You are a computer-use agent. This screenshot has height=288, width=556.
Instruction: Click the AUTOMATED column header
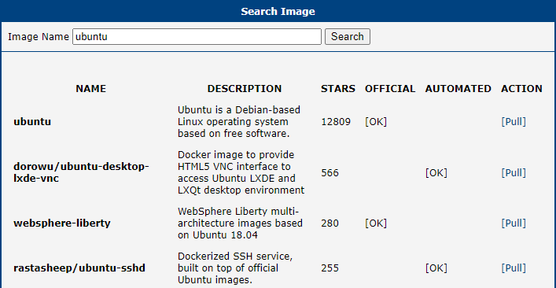pyautogui.click(x=458, y=89)
